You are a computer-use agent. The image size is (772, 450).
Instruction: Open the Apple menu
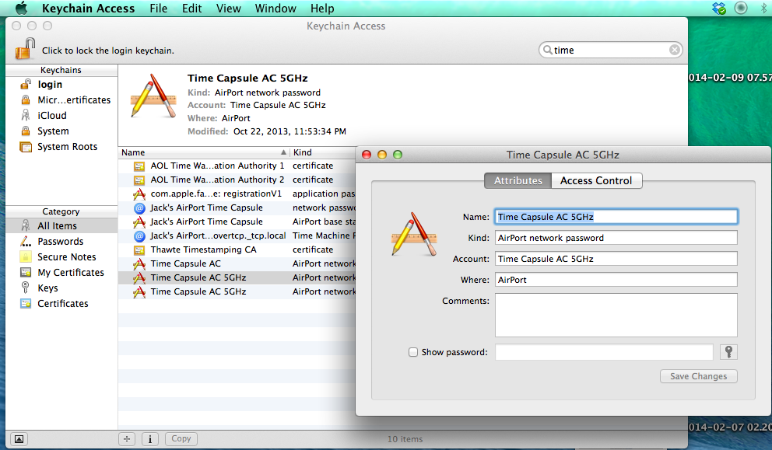(21, 9)
